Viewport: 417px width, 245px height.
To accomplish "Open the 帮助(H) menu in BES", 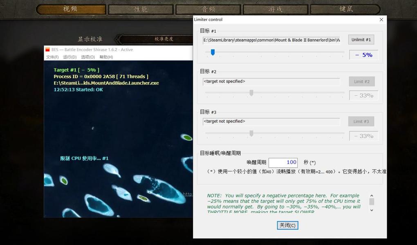I will tap(106, 57).
